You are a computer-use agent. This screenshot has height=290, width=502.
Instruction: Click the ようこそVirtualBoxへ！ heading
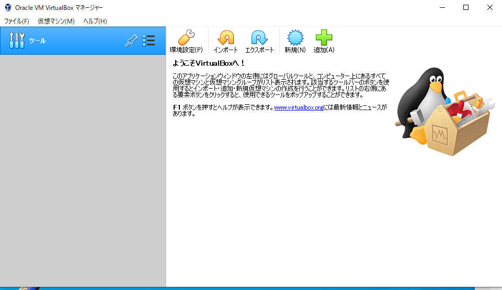tap(209, 63)
